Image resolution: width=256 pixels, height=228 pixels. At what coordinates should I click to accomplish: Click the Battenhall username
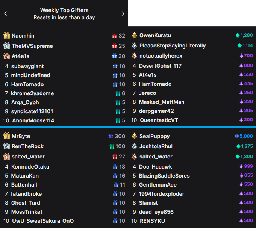pos(24,185)
